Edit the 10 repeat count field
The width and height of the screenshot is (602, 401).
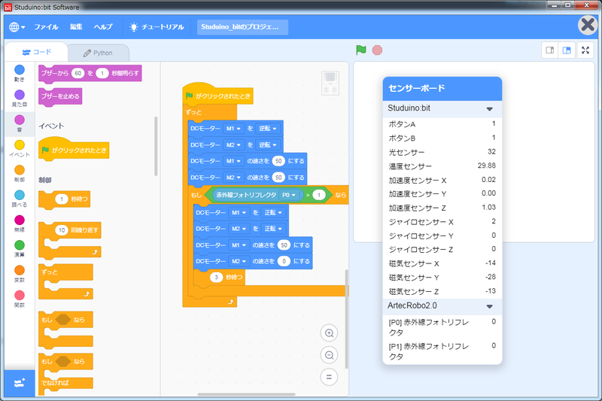point(62,230)
